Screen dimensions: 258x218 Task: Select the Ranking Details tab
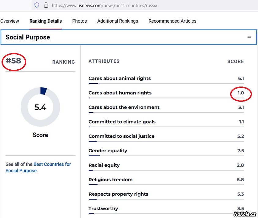pos(46,21)
